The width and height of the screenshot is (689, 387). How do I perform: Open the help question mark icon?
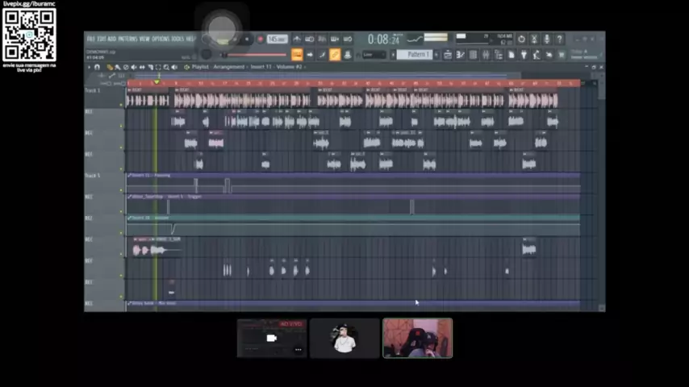point(559,39)
